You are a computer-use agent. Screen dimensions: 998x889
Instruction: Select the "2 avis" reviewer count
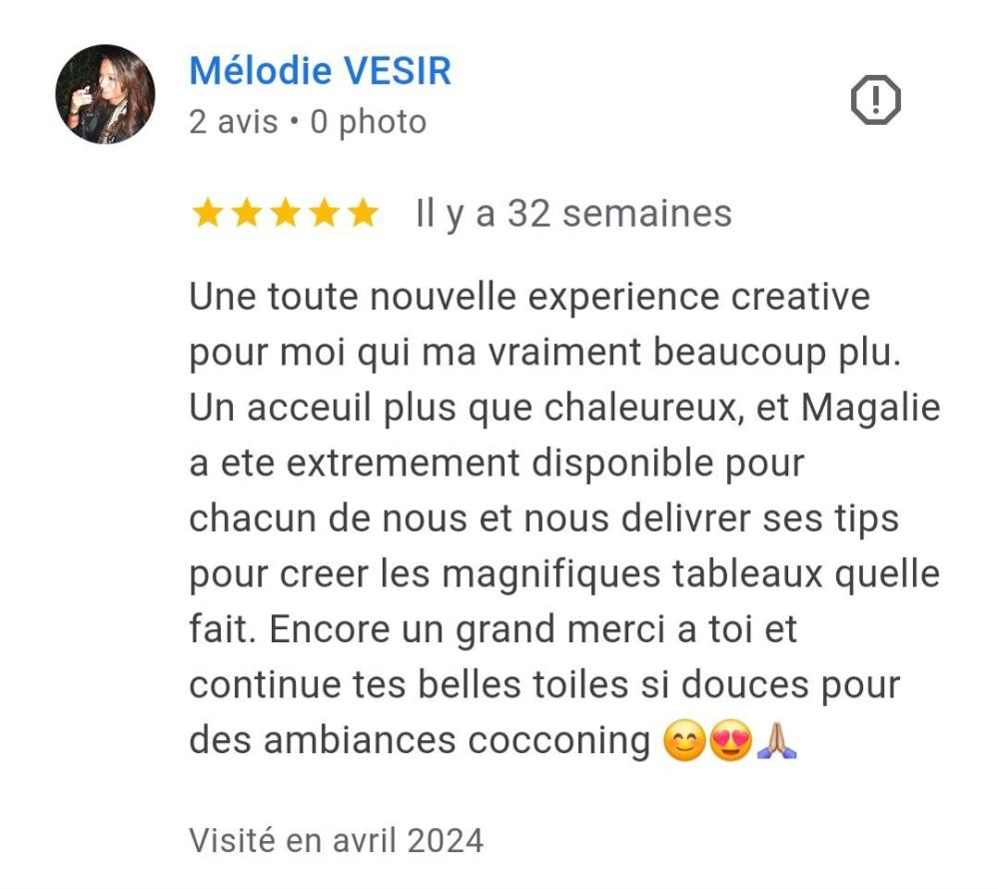234,122
